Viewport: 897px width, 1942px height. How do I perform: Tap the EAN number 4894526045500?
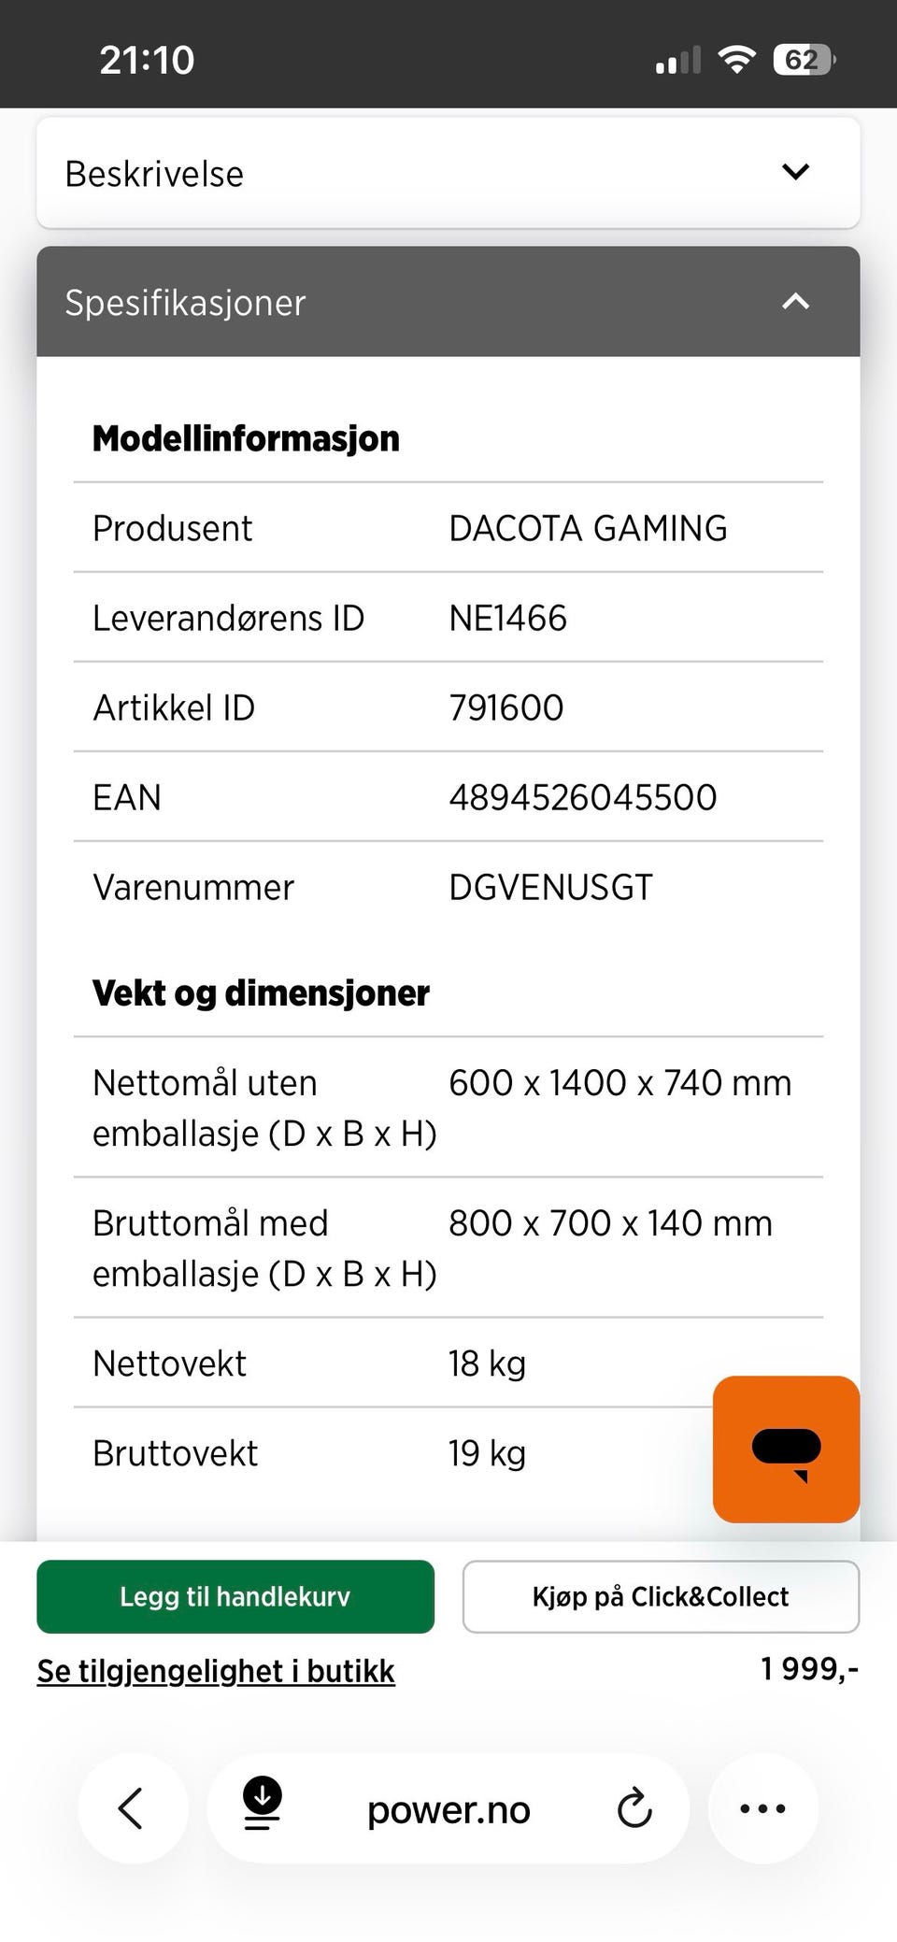coord(582,797)
